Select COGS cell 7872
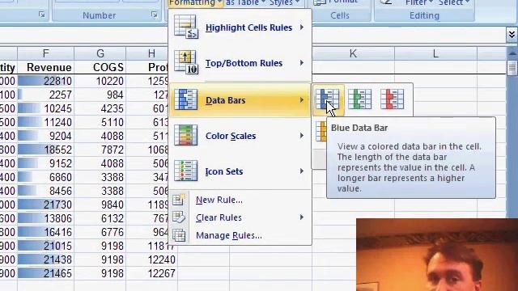The image size is (518, 291). (x=100, y=150)
